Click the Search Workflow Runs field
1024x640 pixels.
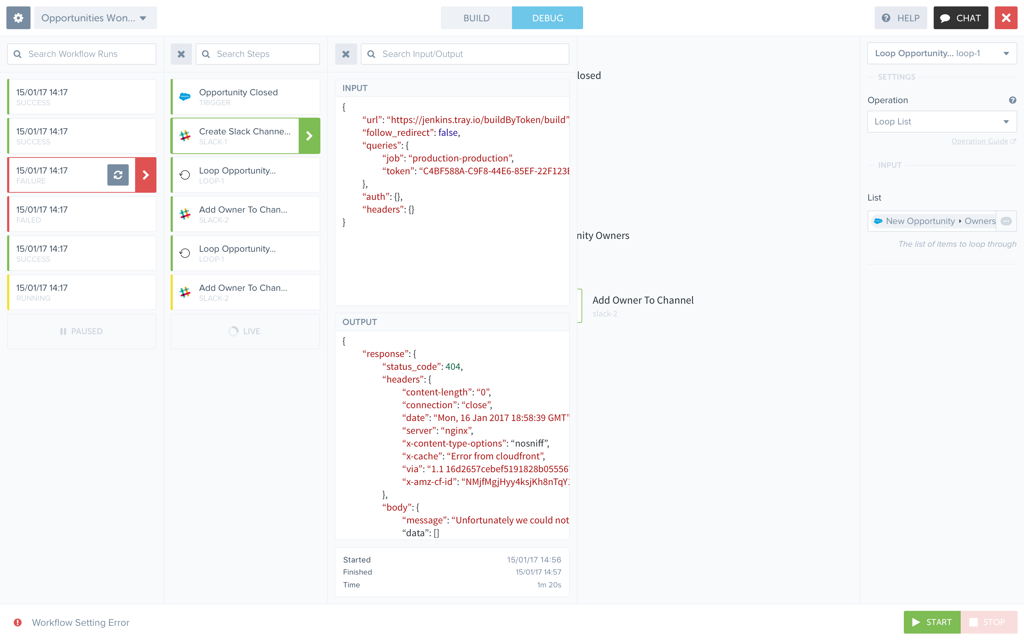[x=82, y=54]
